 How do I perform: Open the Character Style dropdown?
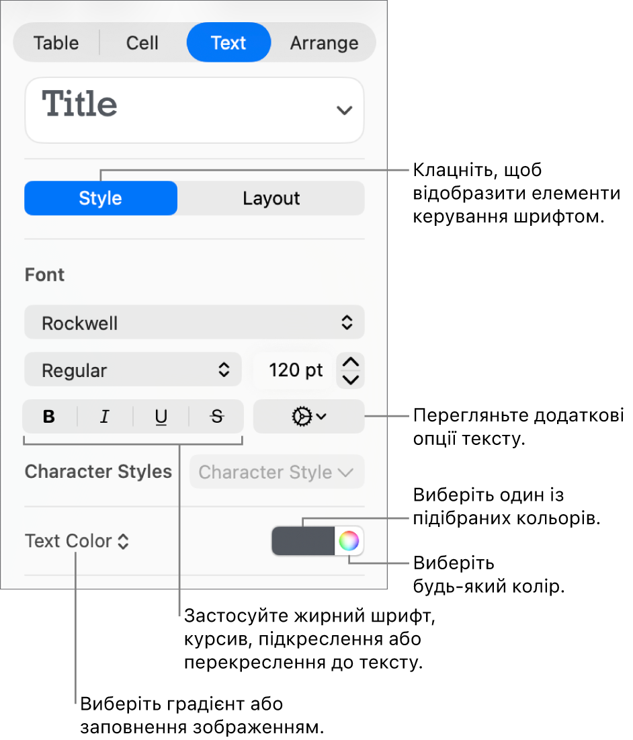pyautogui.click(x=277, y=472)
